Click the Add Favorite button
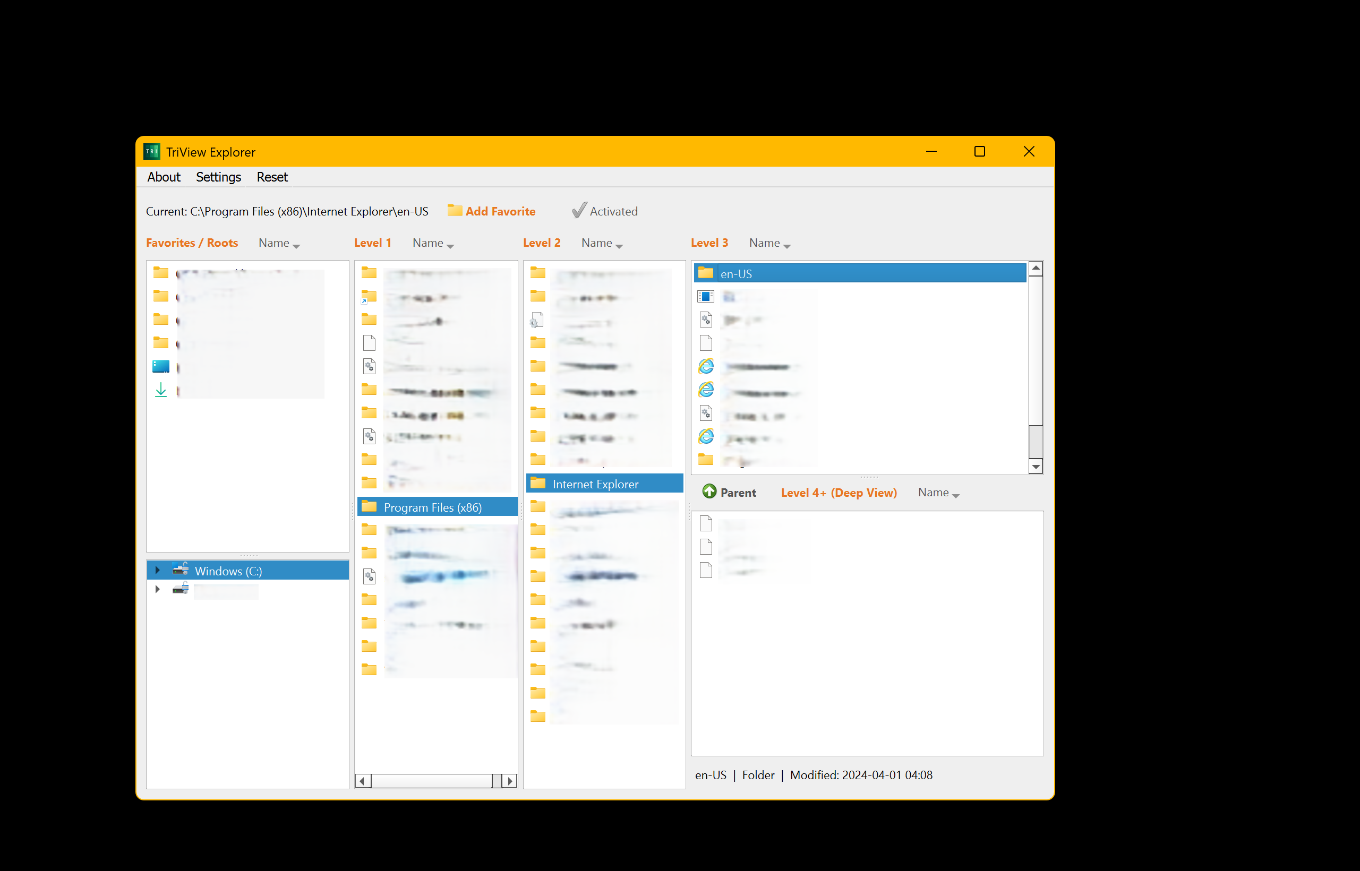Image resolution: width=1360 pixels, height=871 pixels. click(491, 211)
